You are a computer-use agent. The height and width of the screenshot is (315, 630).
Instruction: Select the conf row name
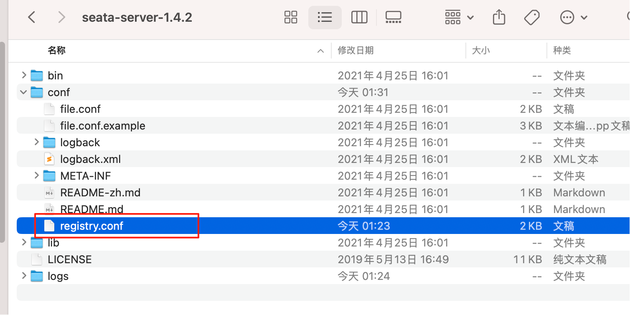tap(59, 92)
